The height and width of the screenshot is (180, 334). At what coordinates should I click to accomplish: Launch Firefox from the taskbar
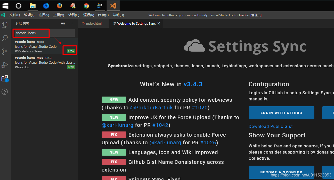pyautogui.click(x=59, y=6)
